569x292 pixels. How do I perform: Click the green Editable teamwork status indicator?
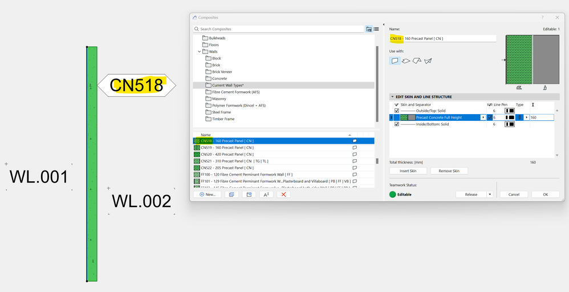[x=392, y=194]
